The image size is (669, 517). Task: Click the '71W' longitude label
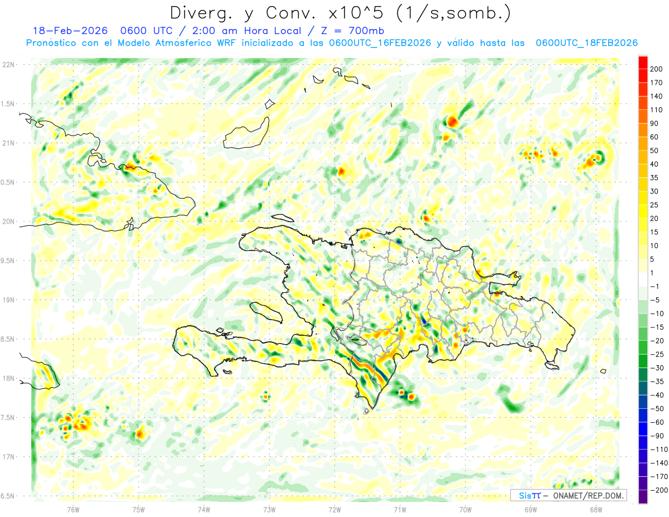[400, 510]
